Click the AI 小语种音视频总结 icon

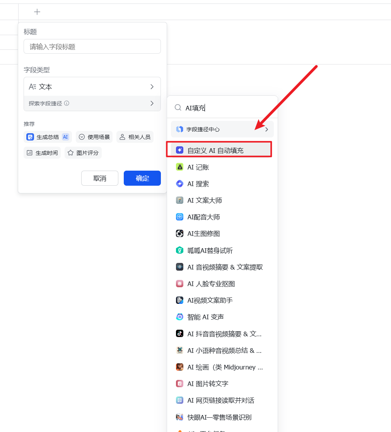(179, 350)
